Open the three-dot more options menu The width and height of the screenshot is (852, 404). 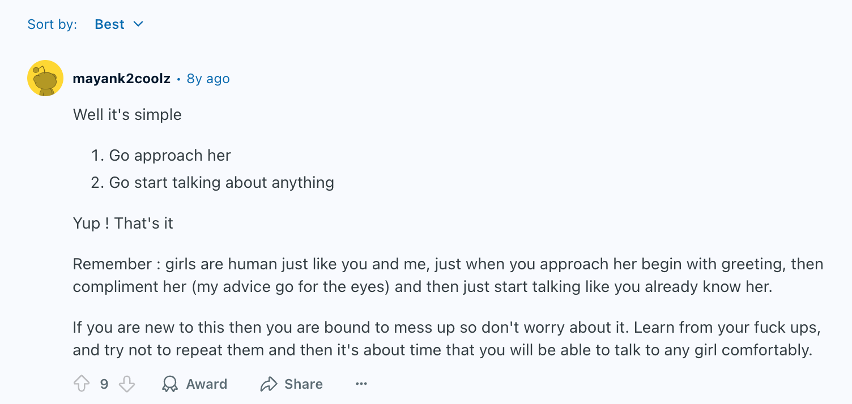(361, 384)
